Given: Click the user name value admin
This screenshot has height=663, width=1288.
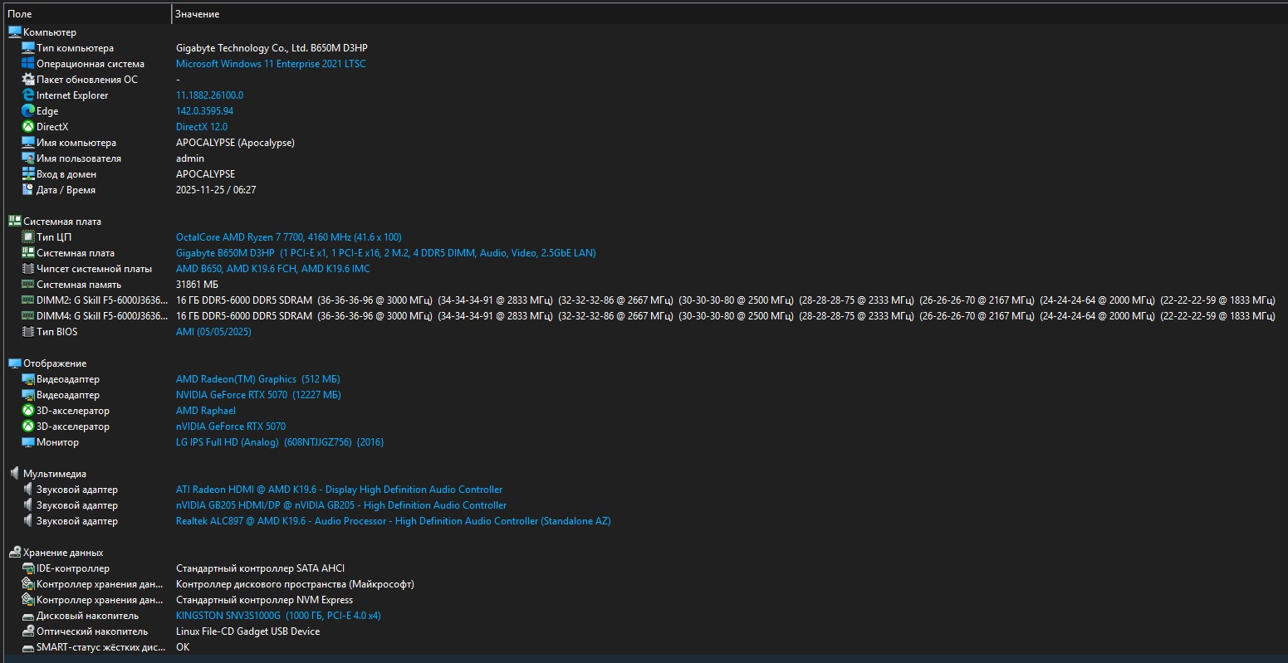Looking at the screenshot, I should point(190,158).
